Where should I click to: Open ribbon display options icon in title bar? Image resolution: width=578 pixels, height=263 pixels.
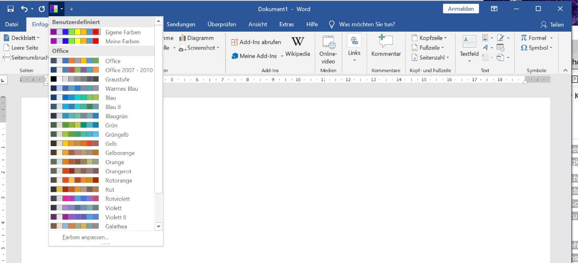click(494, 9)
